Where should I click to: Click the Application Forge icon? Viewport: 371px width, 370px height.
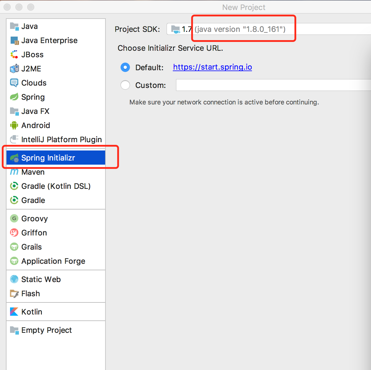(14, 261)
